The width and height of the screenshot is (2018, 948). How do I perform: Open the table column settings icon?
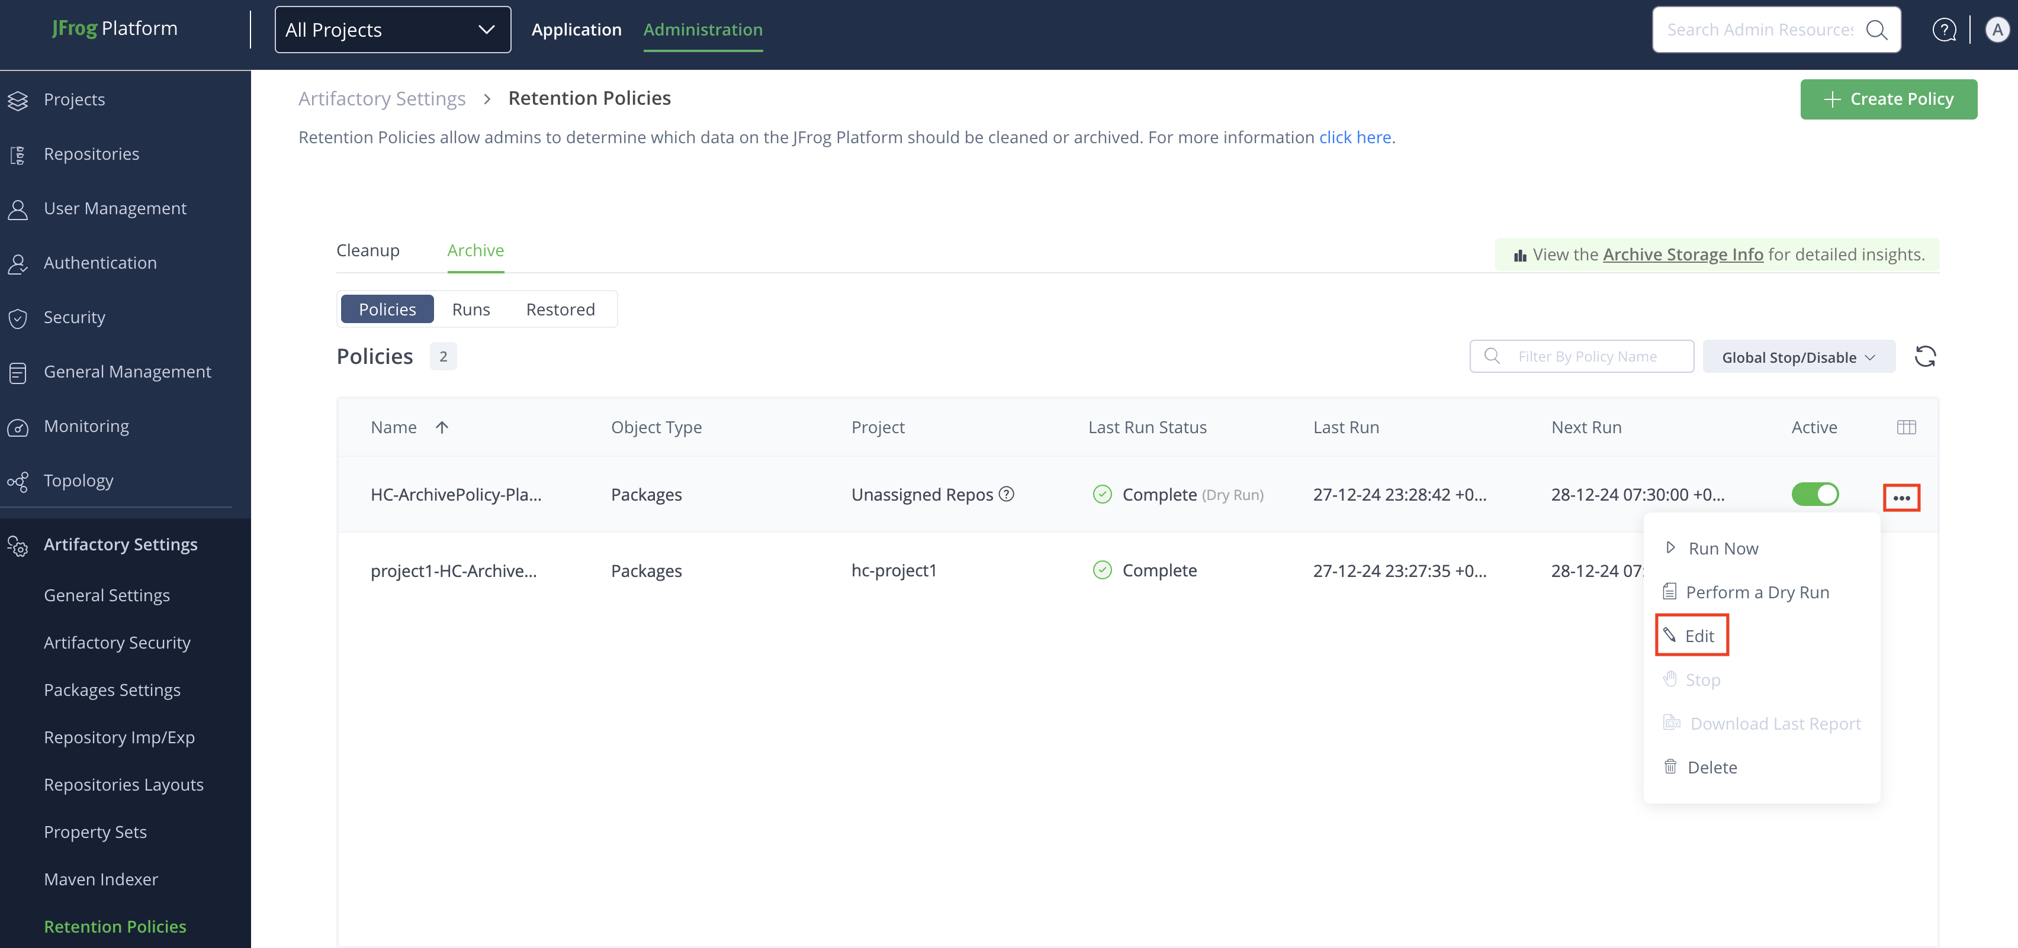coord(1906,427)
